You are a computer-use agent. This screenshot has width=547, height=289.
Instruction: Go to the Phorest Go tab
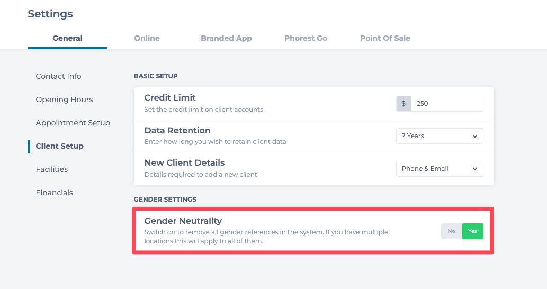306,38
